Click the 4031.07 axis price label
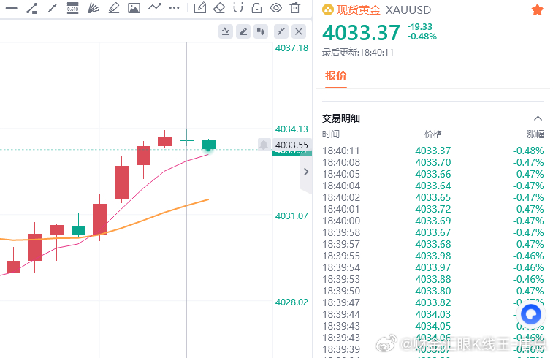Image resolution: width=553 pixels, height=358 pixels. pyautogui.click(x=291, y=216)
